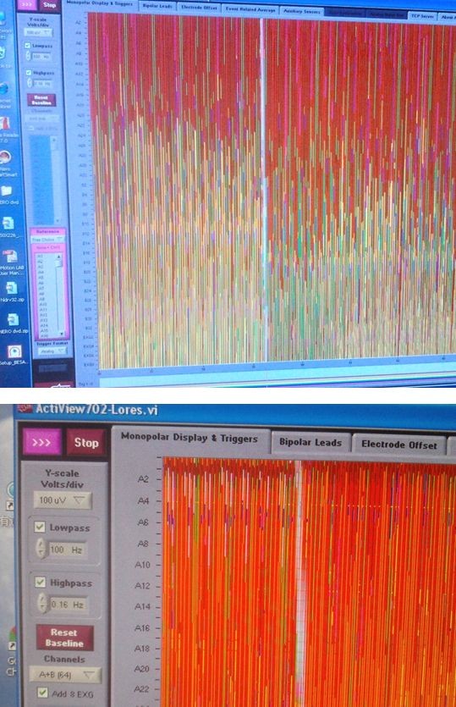Screen dimensions: 456x707
Task: Open the Ndrv32.zip desktop icon
Action: 12,288
